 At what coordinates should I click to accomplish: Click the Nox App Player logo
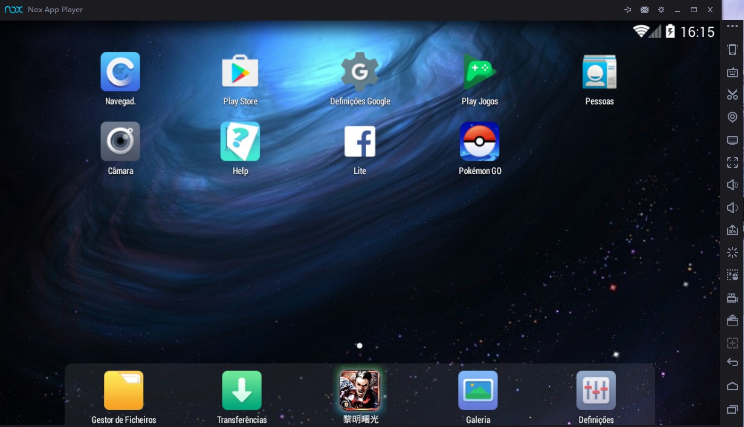point(13,10)
